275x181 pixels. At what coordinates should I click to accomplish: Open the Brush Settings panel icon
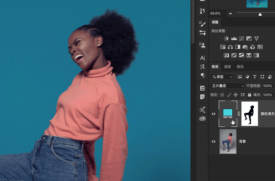(202, 24)
